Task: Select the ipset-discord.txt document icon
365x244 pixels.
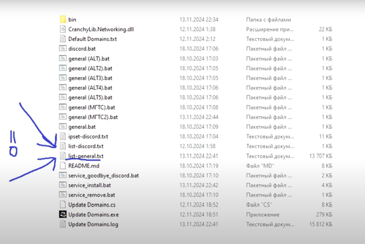Action: point(63,136)
